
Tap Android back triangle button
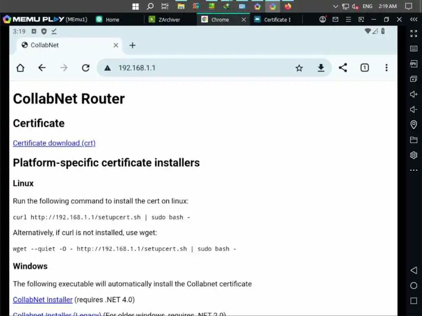414,270
